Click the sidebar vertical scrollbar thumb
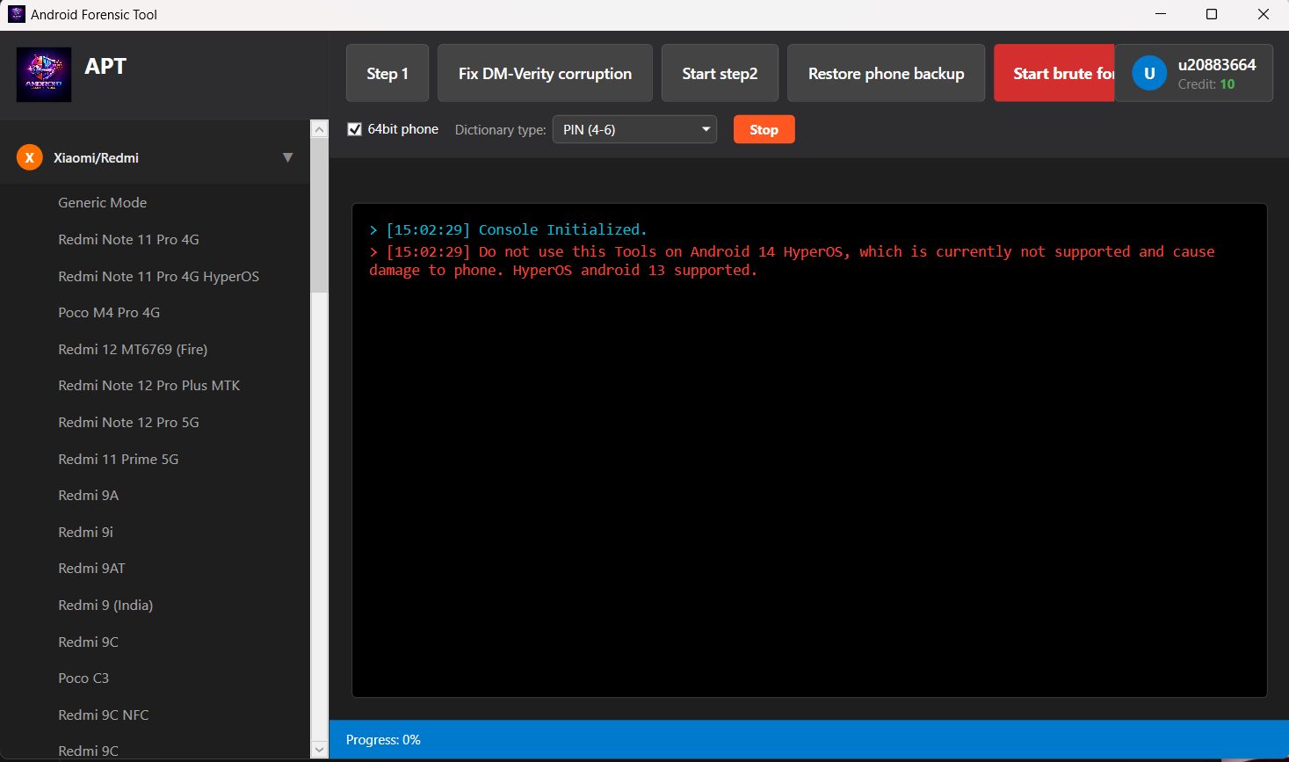This screenshot has height=762, width=1289. point(320,215)
